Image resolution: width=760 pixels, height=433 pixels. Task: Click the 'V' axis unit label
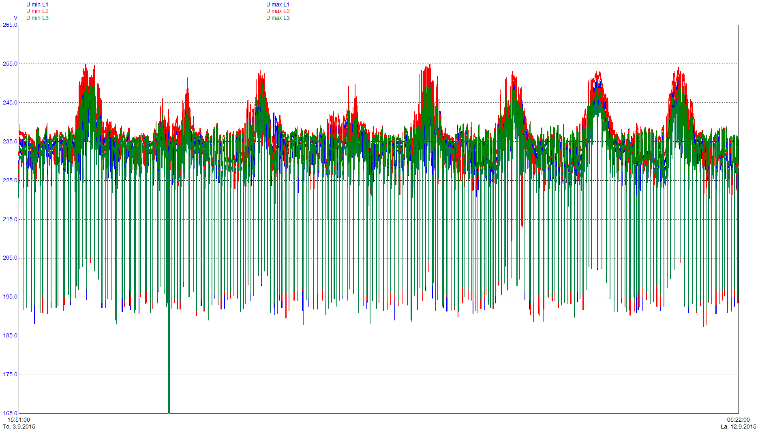pos(16,18)
